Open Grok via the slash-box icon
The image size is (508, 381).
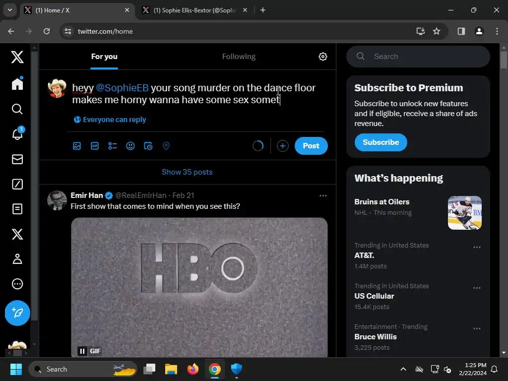17,184
